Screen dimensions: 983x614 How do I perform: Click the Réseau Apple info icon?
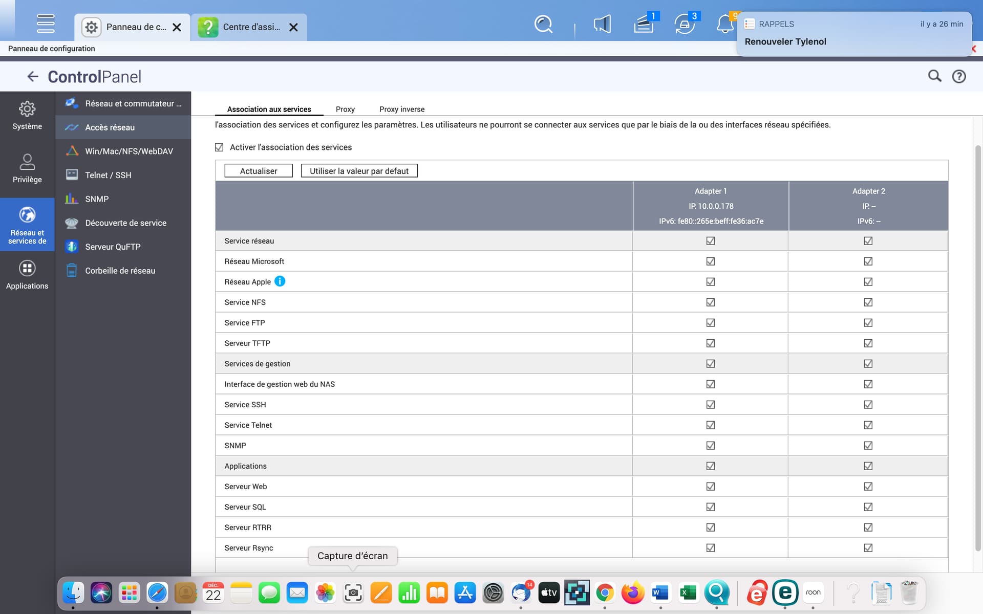coord(280,281)
